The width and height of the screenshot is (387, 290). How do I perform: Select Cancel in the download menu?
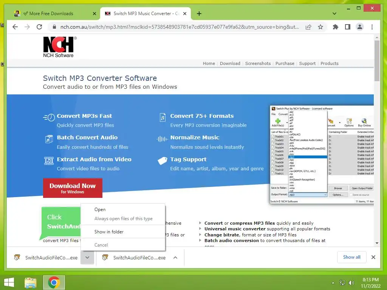tap(123, 245)
